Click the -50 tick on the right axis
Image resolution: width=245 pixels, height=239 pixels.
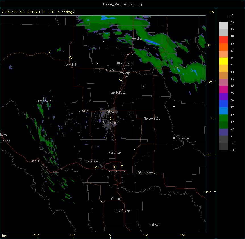coord(208,155)
